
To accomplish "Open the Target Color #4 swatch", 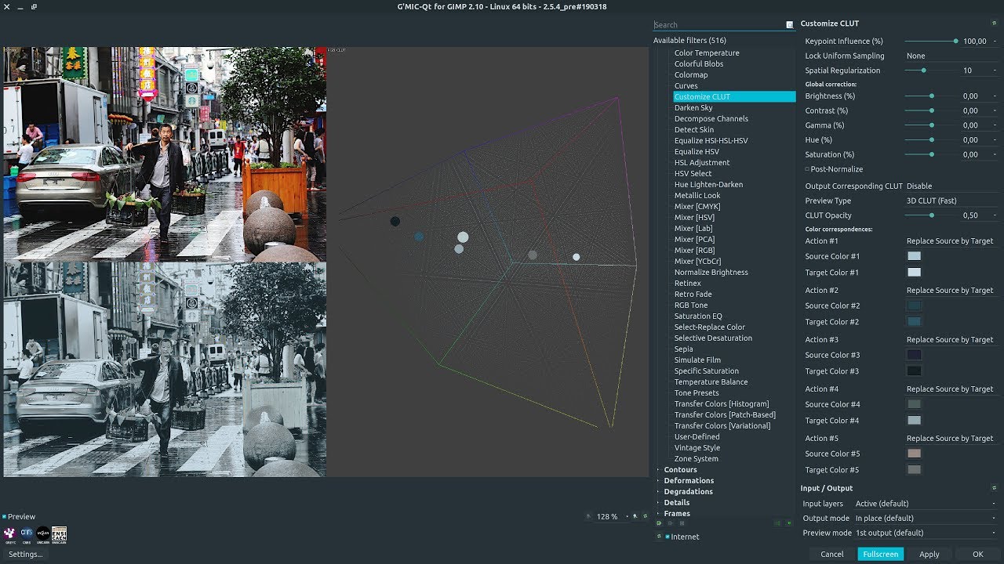I will [x=914, y=421].
